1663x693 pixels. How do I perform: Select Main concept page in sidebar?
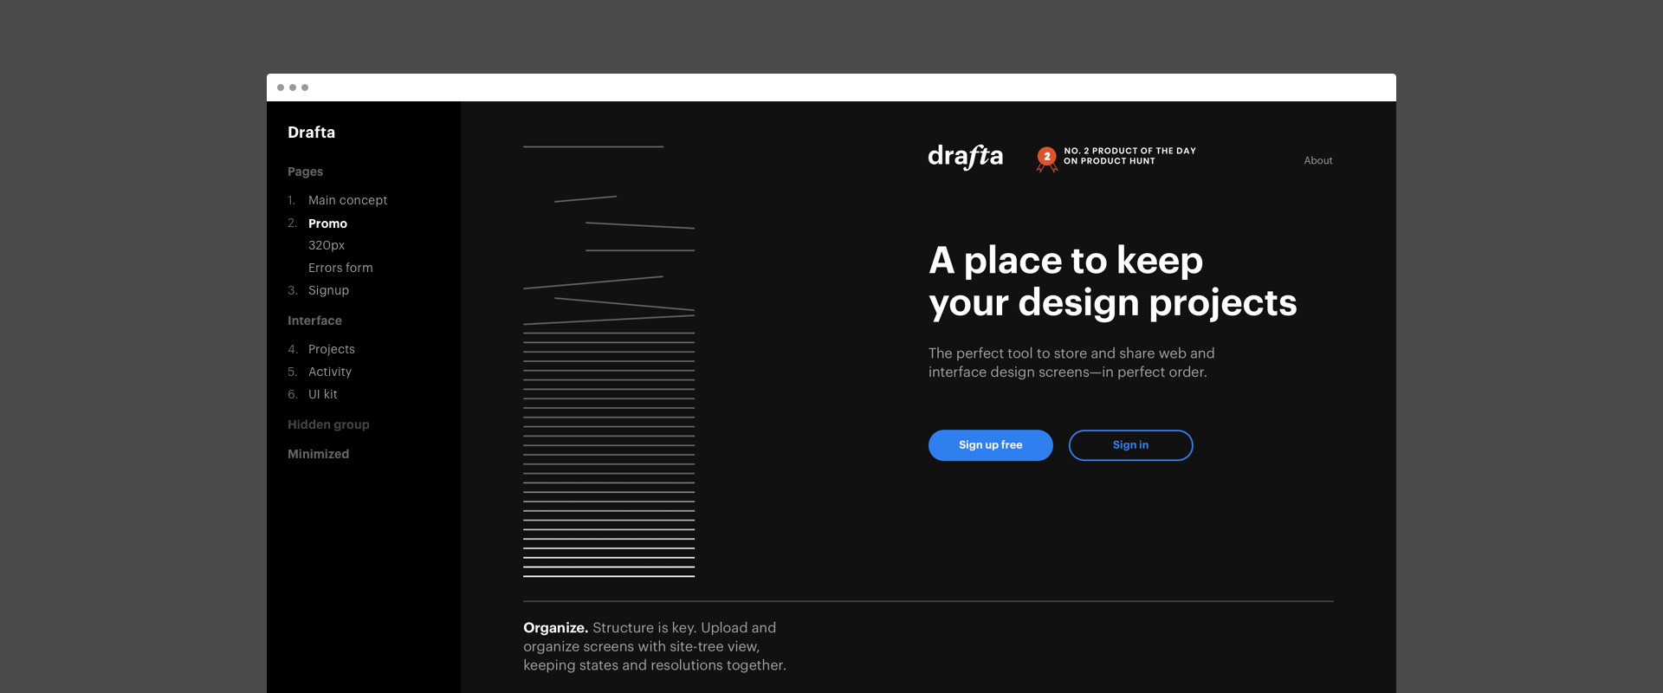point(347,200)
